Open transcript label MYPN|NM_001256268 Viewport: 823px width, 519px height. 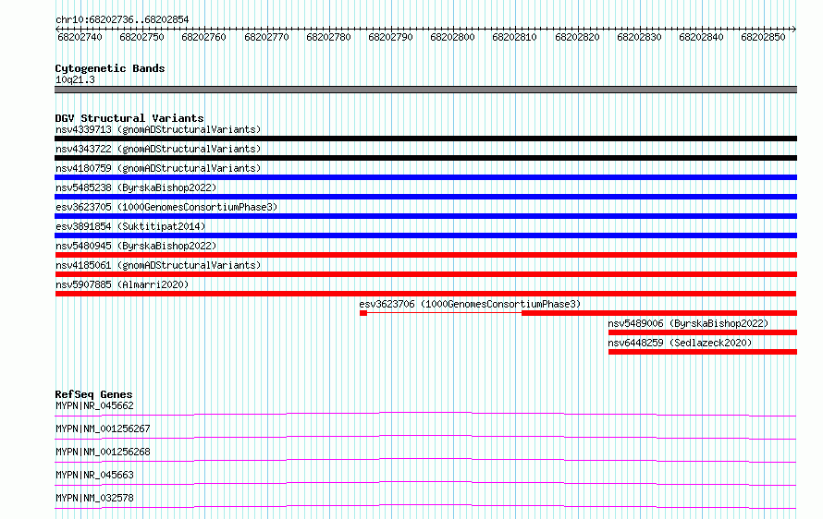click(x=103, y=452)
